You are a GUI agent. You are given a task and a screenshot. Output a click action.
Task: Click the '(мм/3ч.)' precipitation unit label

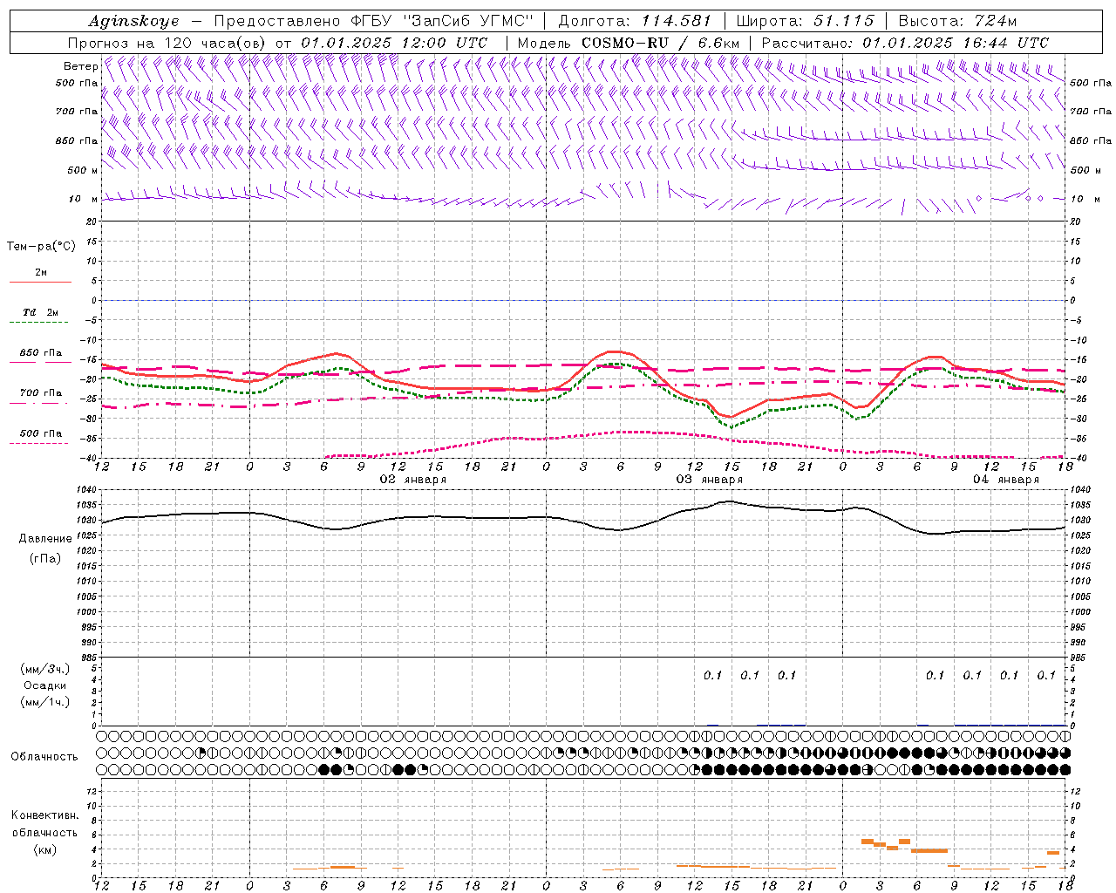point(45,669)
